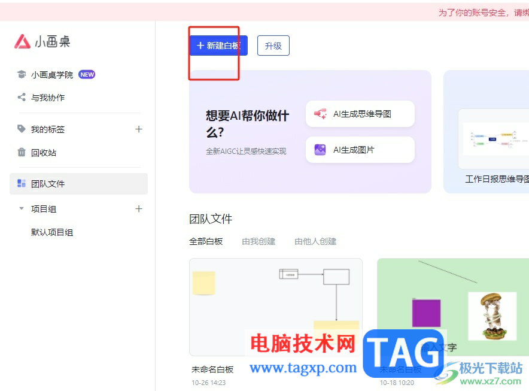
Task: Open the 10-26 14:23 whiteboard thumbnail
Action: pyautogui.click(x=276, y=307)
